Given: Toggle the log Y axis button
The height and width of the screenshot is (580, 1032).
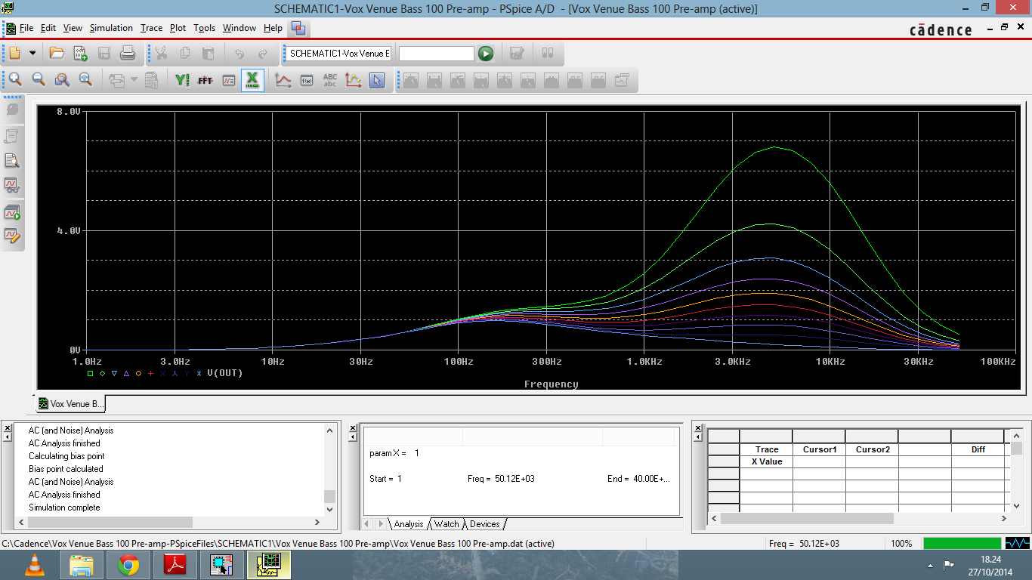Looking at the screenshot, I should coord(182,80).
